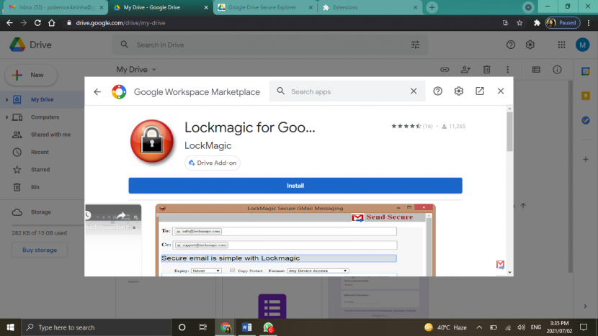The image size is (598, 336).
Task: Open Keep in the side panel
Action: point(586,96)
